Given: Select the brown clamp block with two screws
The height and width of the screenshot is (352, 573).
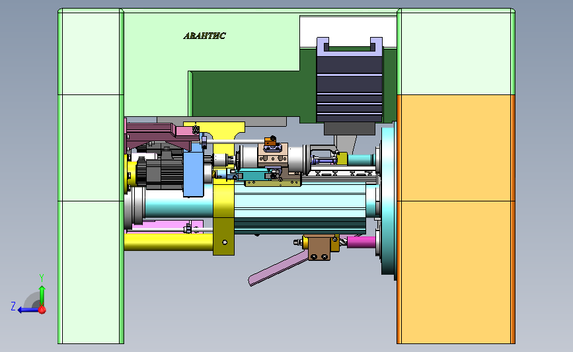Looking at the screenshot, I should [x=319, y=248].
